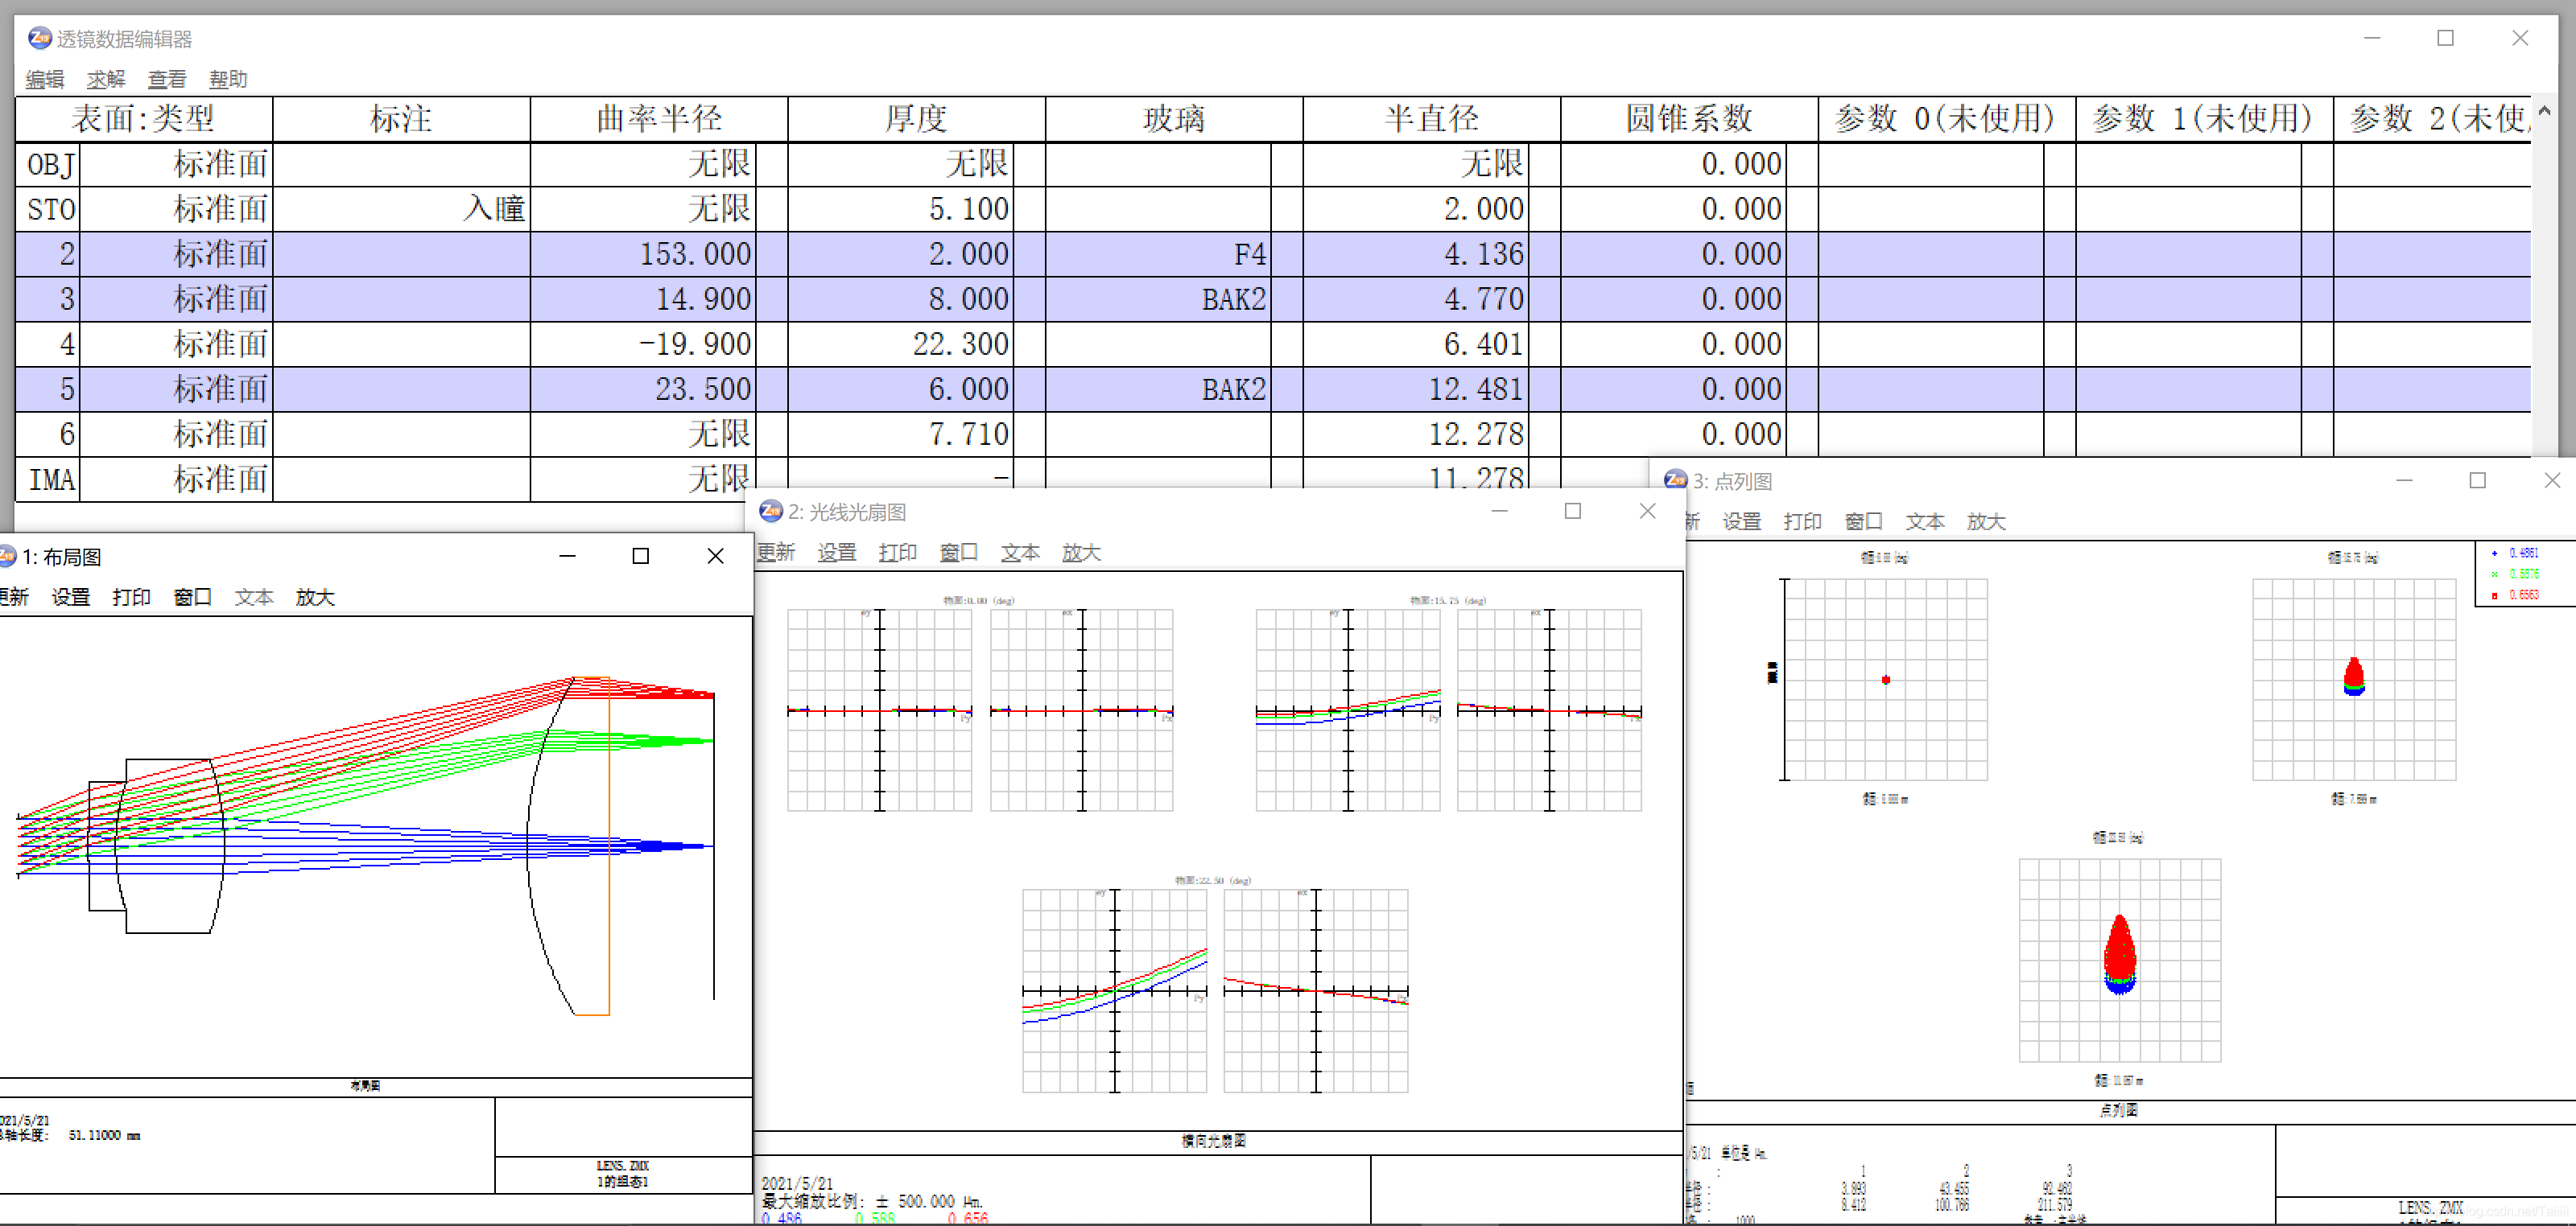Click 设置 in the layout window
The height and width of the screenshot is (1226, 2576).
(70, 597)
